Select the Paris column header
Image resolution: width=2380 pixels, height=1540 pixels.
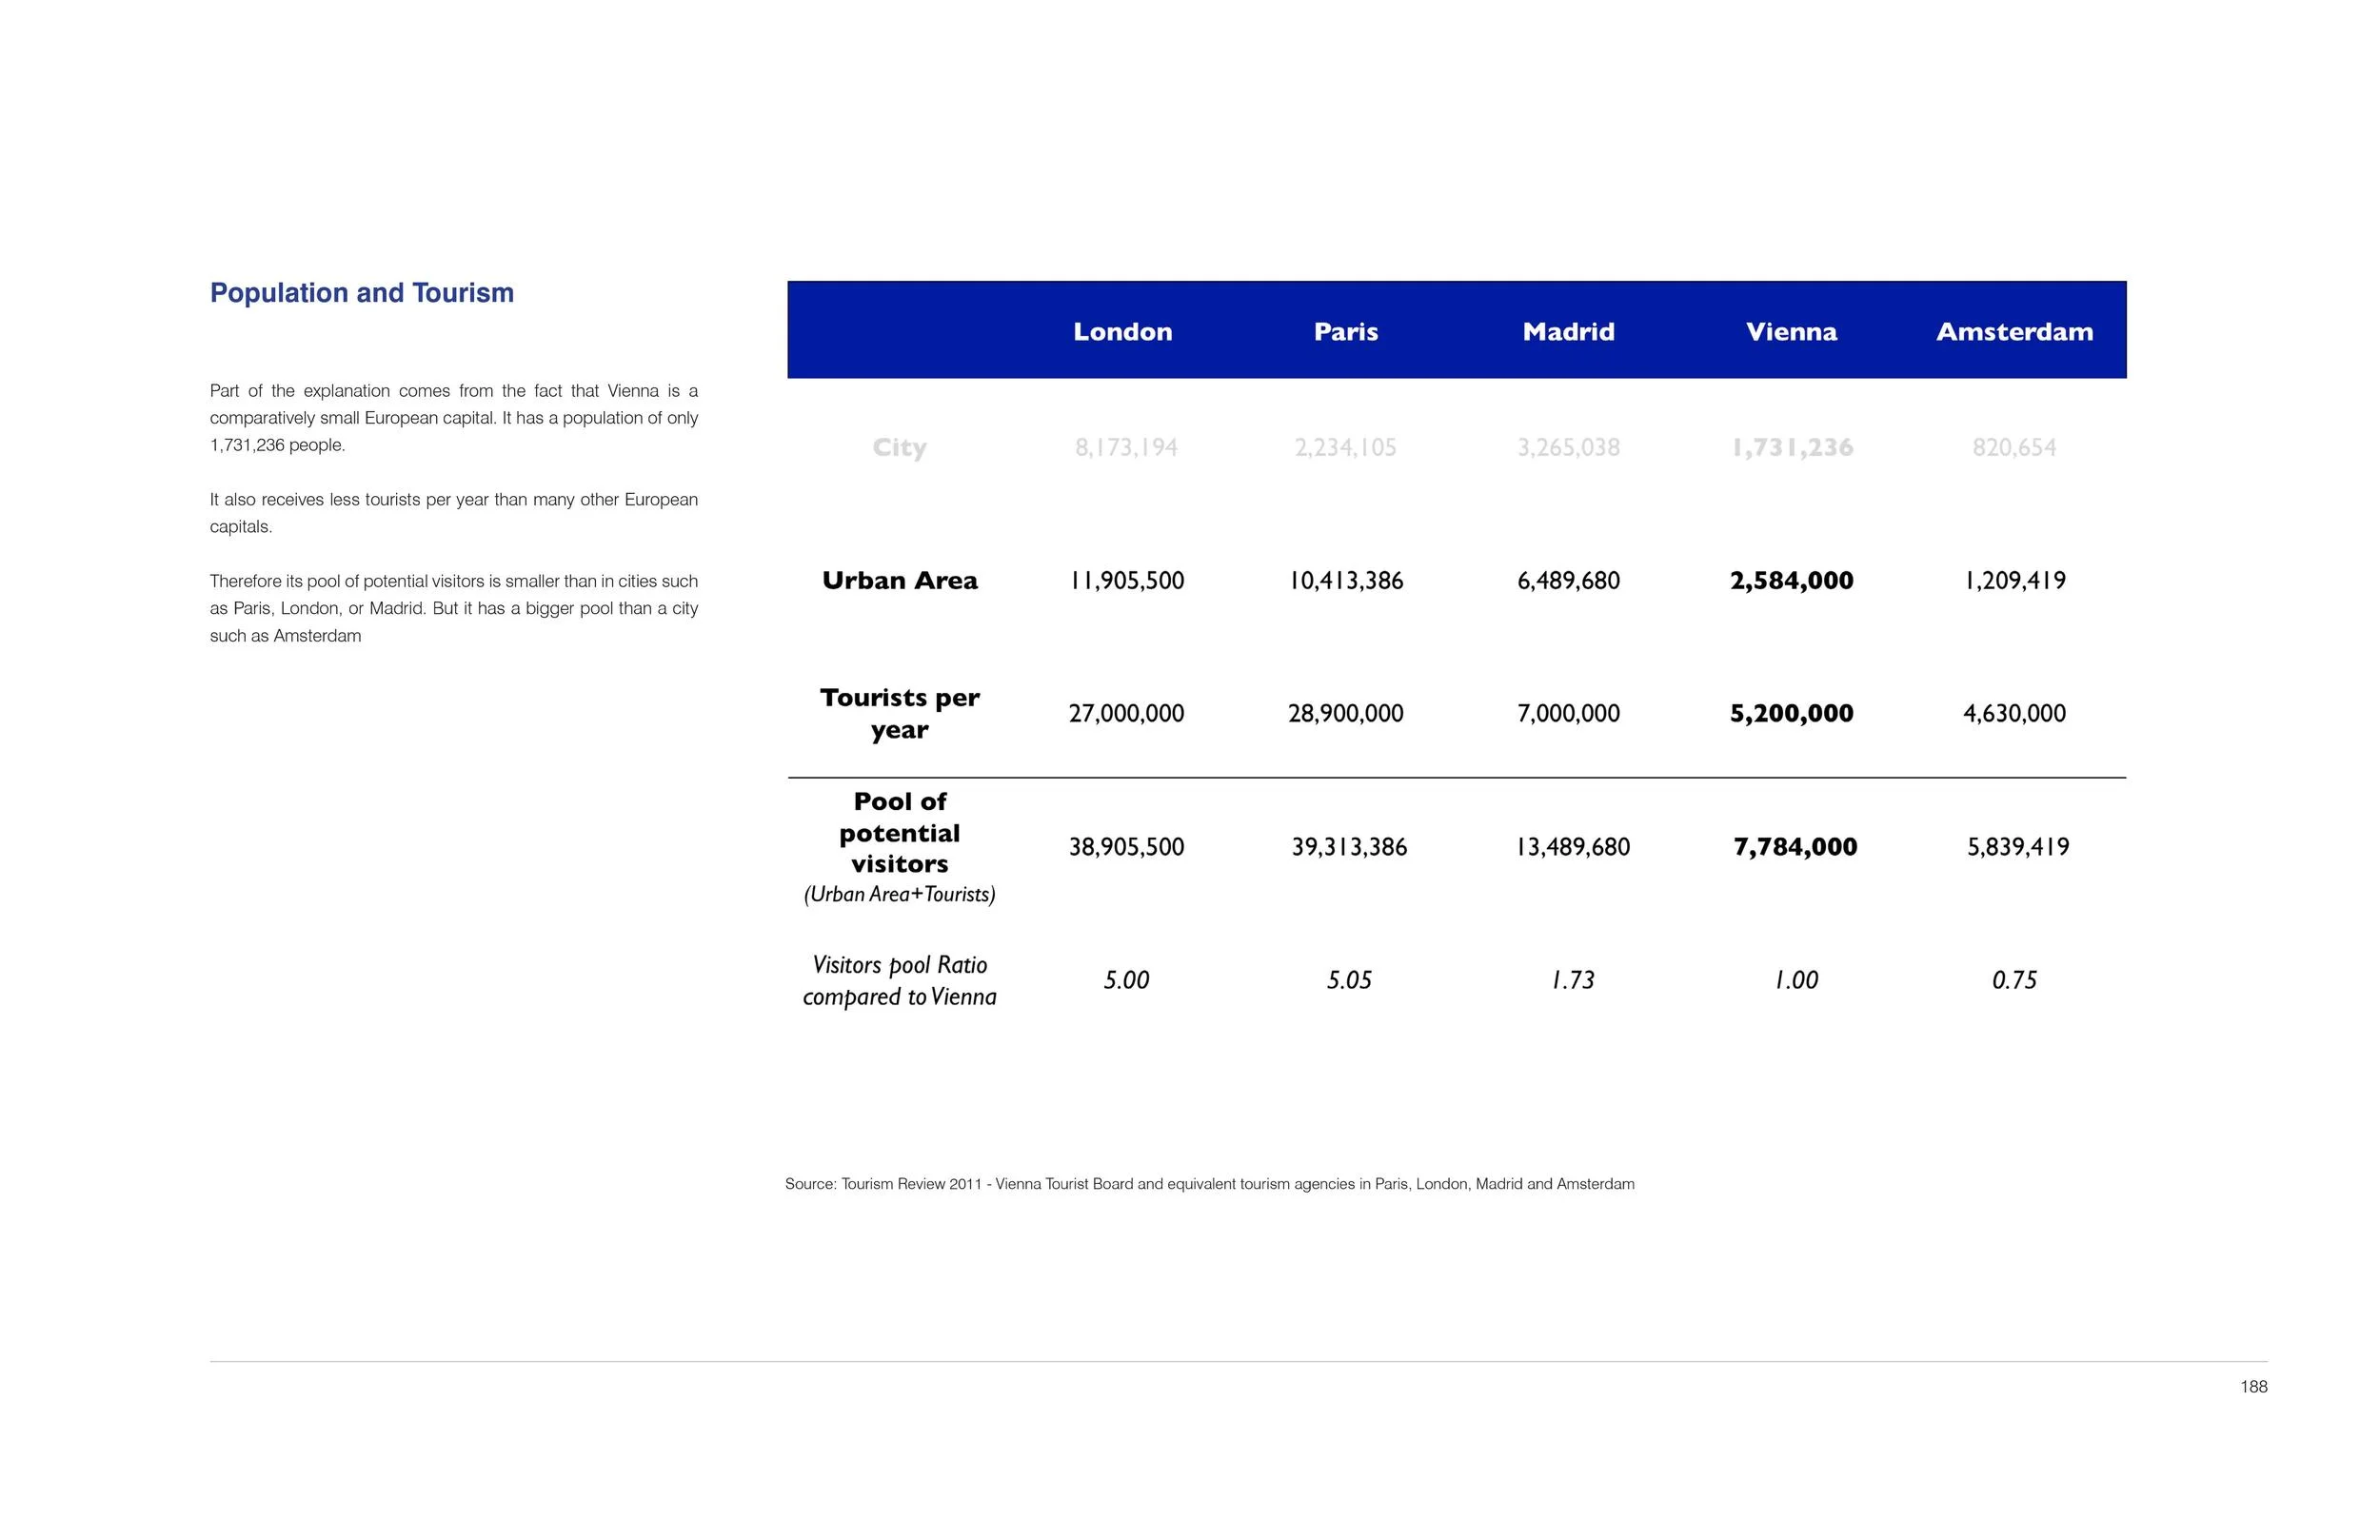tap(1345, 332)
